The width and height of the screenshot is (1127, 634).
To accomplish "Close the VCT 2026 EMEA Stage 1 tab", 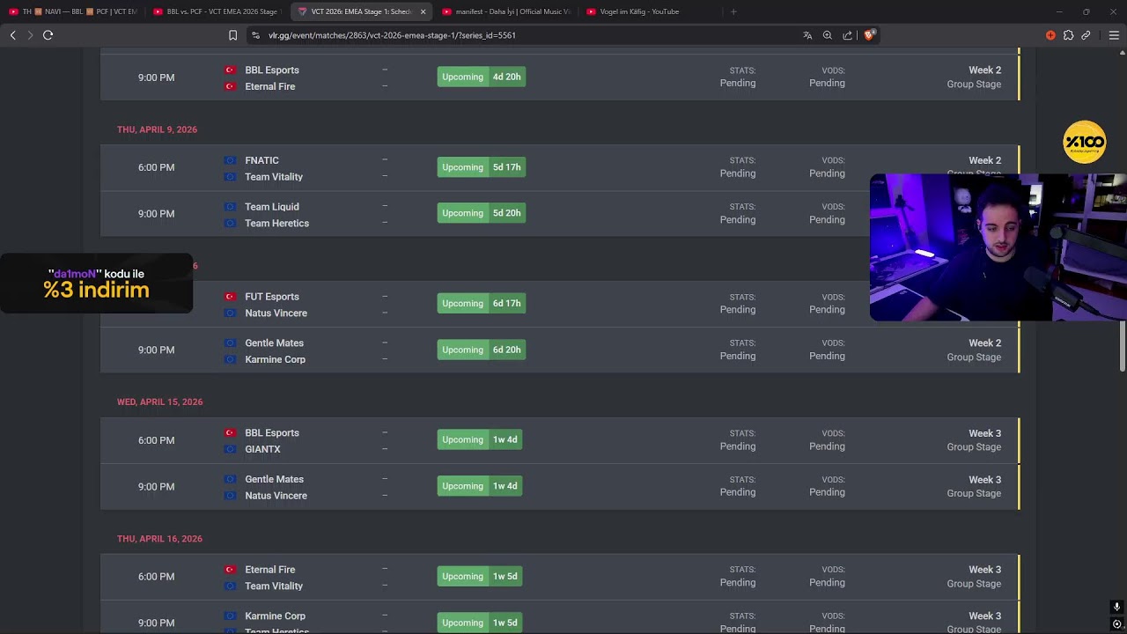I will coord(423,11).
